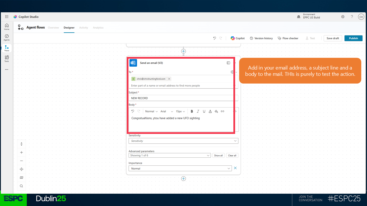Image resolution: width=367 pixels, height=206 pixels.
Task: Open the font color picker in Body toolbar
Action: click(210, 111)
